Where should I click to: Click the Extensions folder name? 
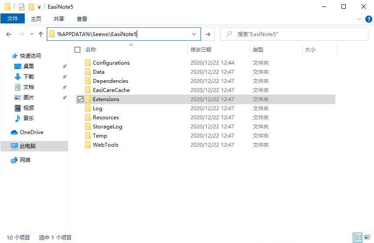(106, 99)
